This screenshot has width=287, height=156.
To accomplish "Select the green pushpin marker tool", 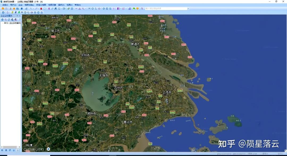I will click(19, 13).
